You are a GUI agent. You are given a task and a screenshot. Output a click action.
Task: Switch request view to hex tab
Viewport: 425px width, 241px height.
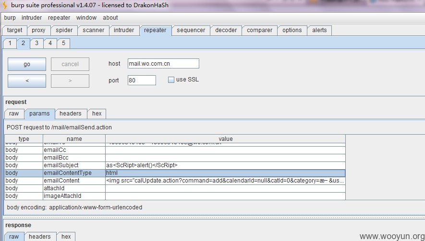[97, 114]
